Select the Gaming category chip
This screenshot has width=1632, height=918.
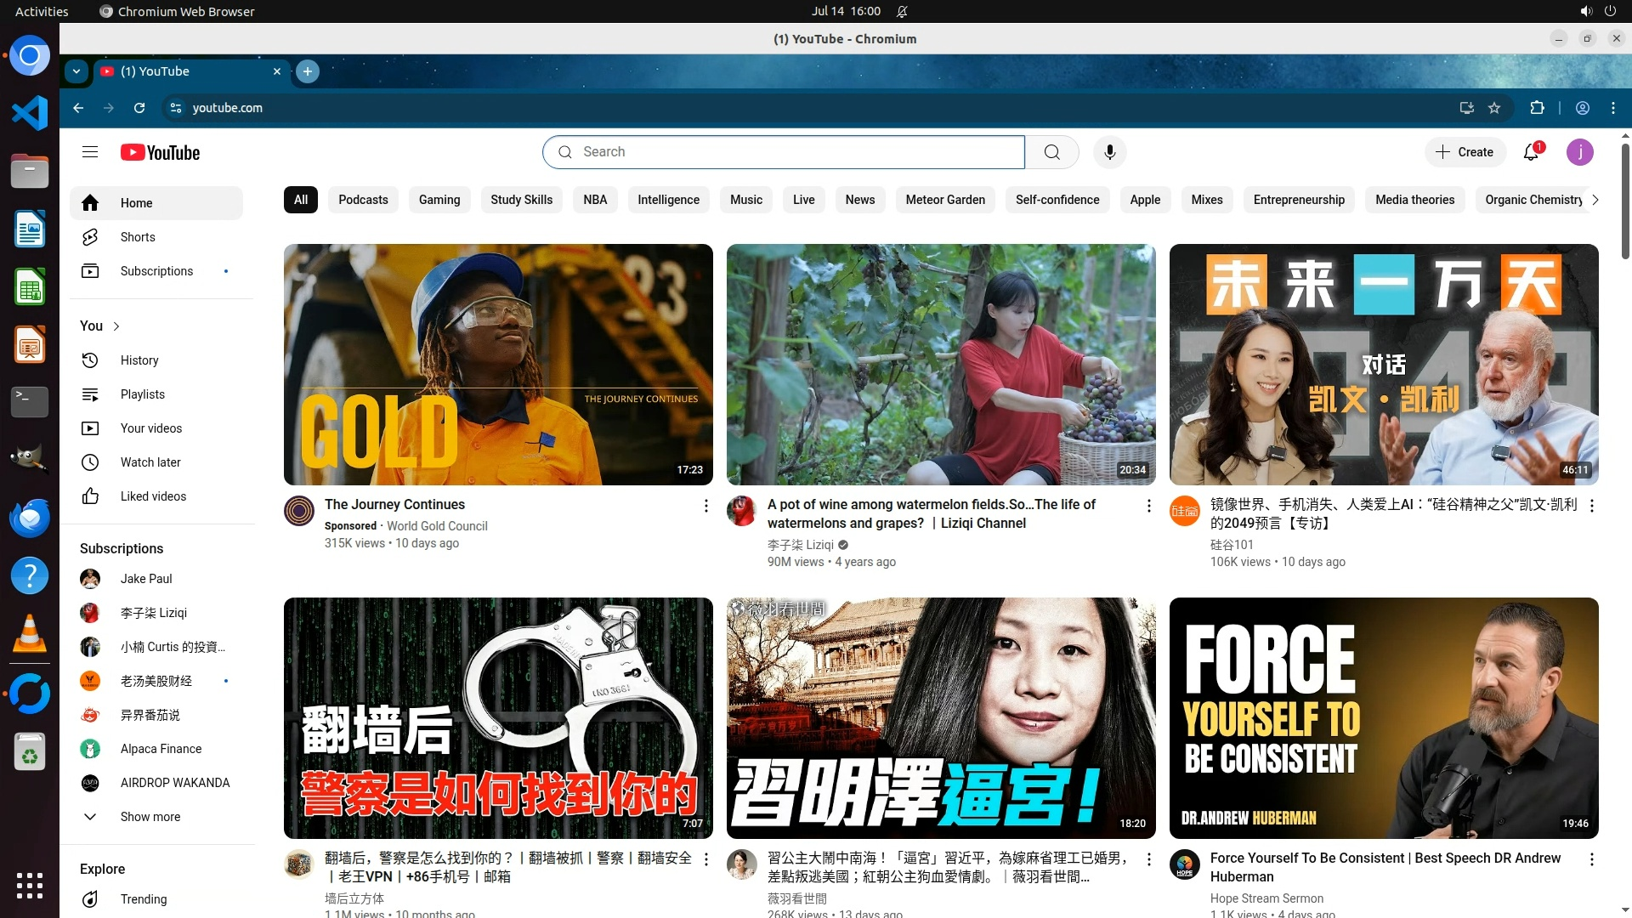[439, 200]
